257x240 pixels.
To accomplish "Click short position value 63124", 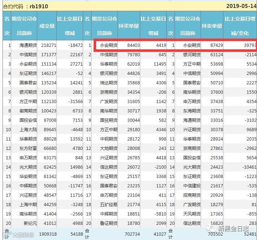I will [x=217, y=54].
